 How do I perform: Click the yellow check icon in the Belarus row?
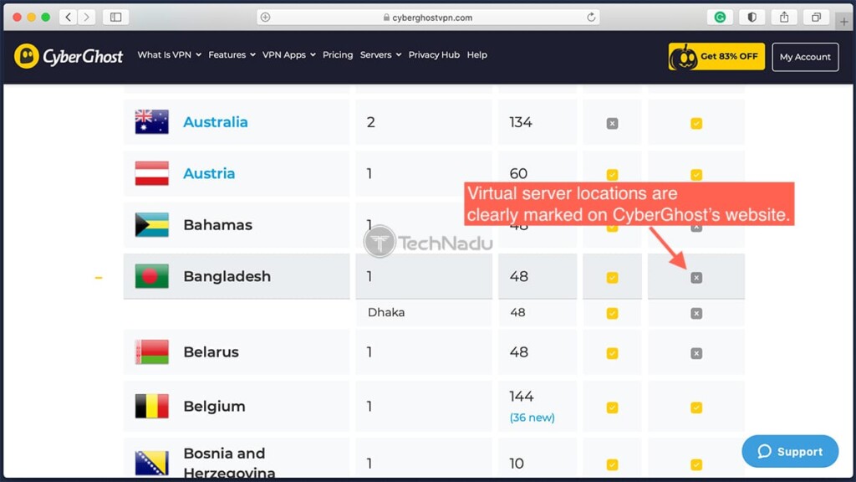click(612, 353)
